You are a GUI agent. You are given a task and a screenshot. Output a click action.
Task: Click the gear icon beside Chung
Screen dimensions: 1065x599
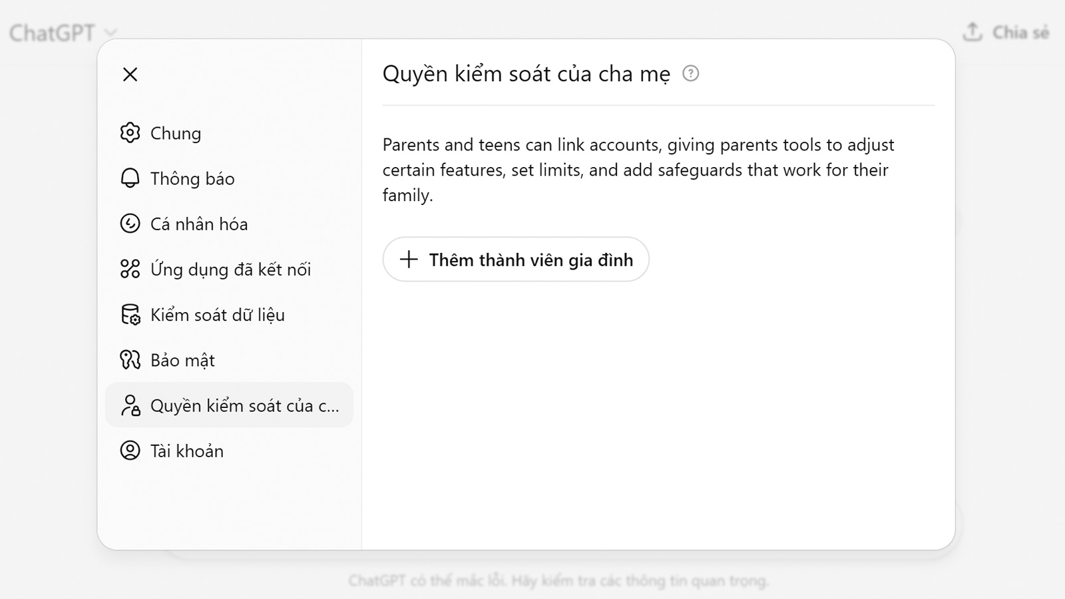130,133
